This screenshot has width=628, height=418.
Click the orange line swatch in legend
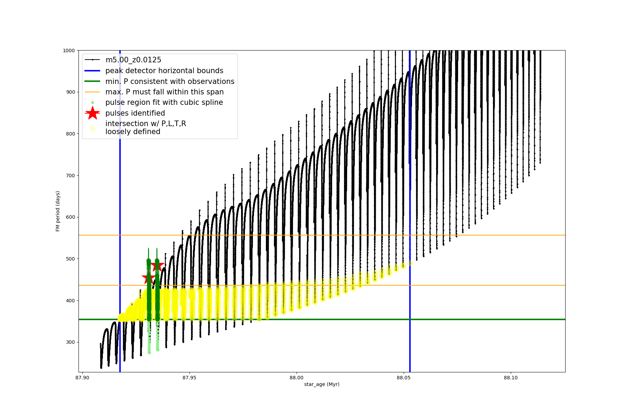coord(92,92)
